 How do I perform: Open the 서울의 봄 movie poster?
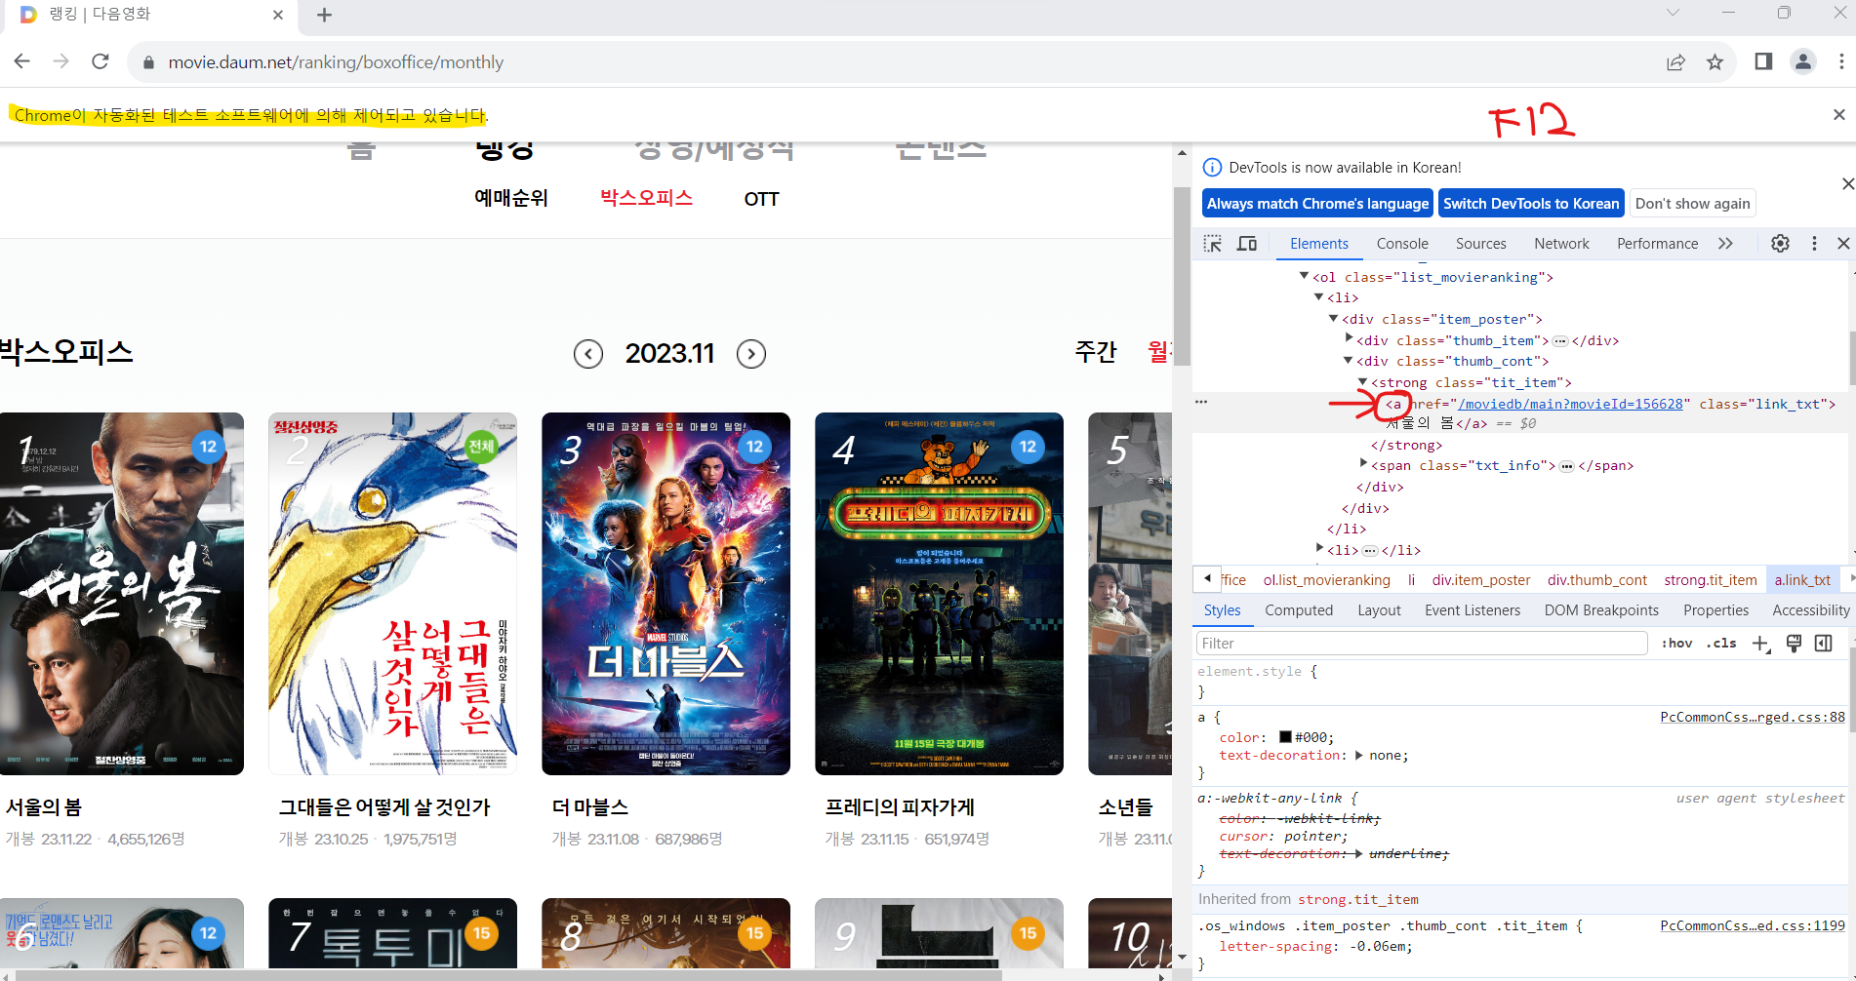pyautogui.click(x=122, y=594)
